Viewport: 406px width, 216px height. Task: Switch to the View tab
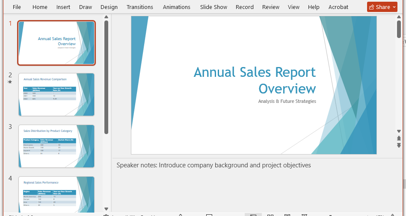tap(293, 7)
